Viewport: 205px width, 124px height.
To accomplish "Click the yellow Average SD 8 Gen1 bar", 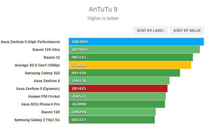I will click(x=130, y=65).
